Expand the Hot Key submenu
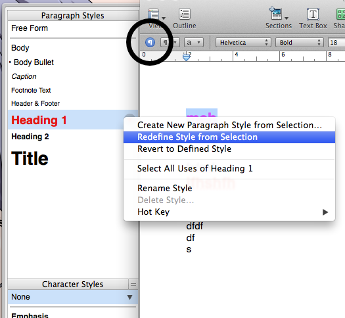 pyautogui.click(x=229, y=212)
